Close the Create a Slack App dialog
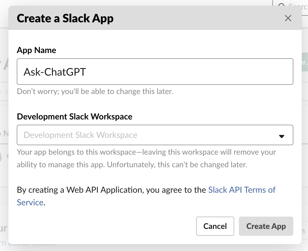The width and height of the screenshot is (308, 251). 288,18
